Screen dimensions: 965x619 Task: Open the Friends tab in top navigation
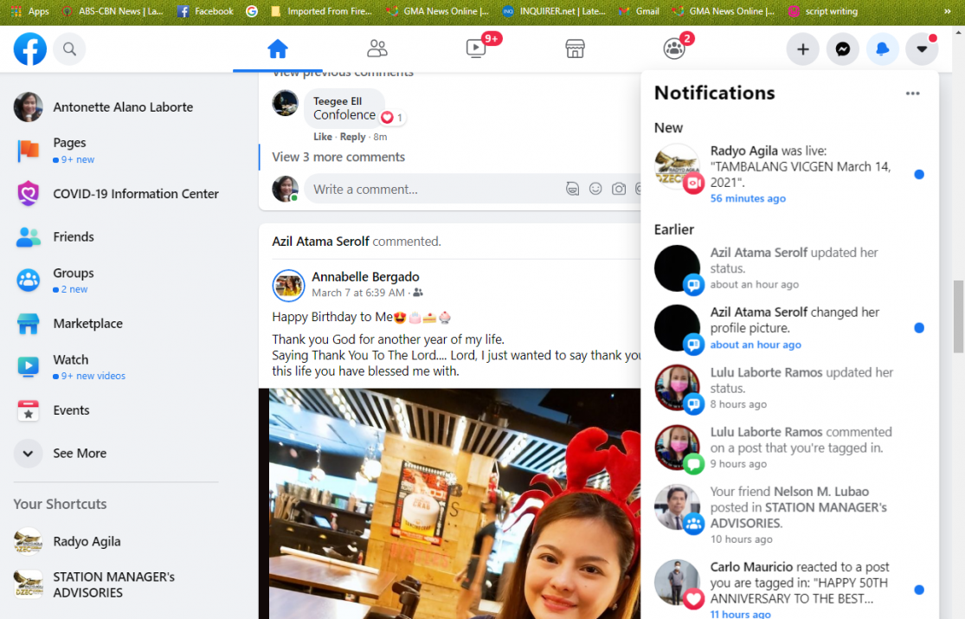(377, 48)
